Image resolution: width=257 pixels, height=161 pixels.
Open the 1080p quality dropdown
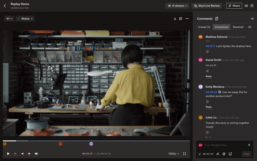(174, 154)
